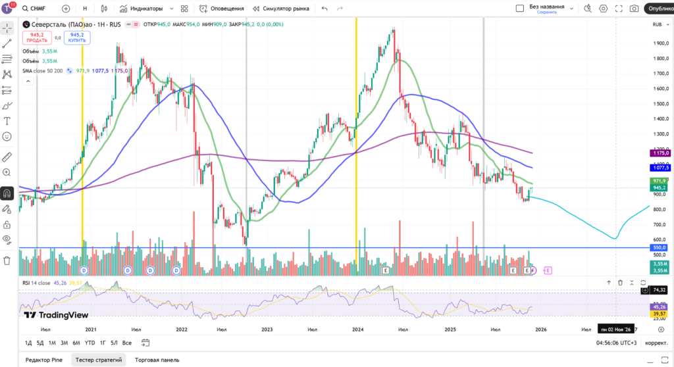Select the Все time range
674x367 pixels.
[x=127, y=343]
